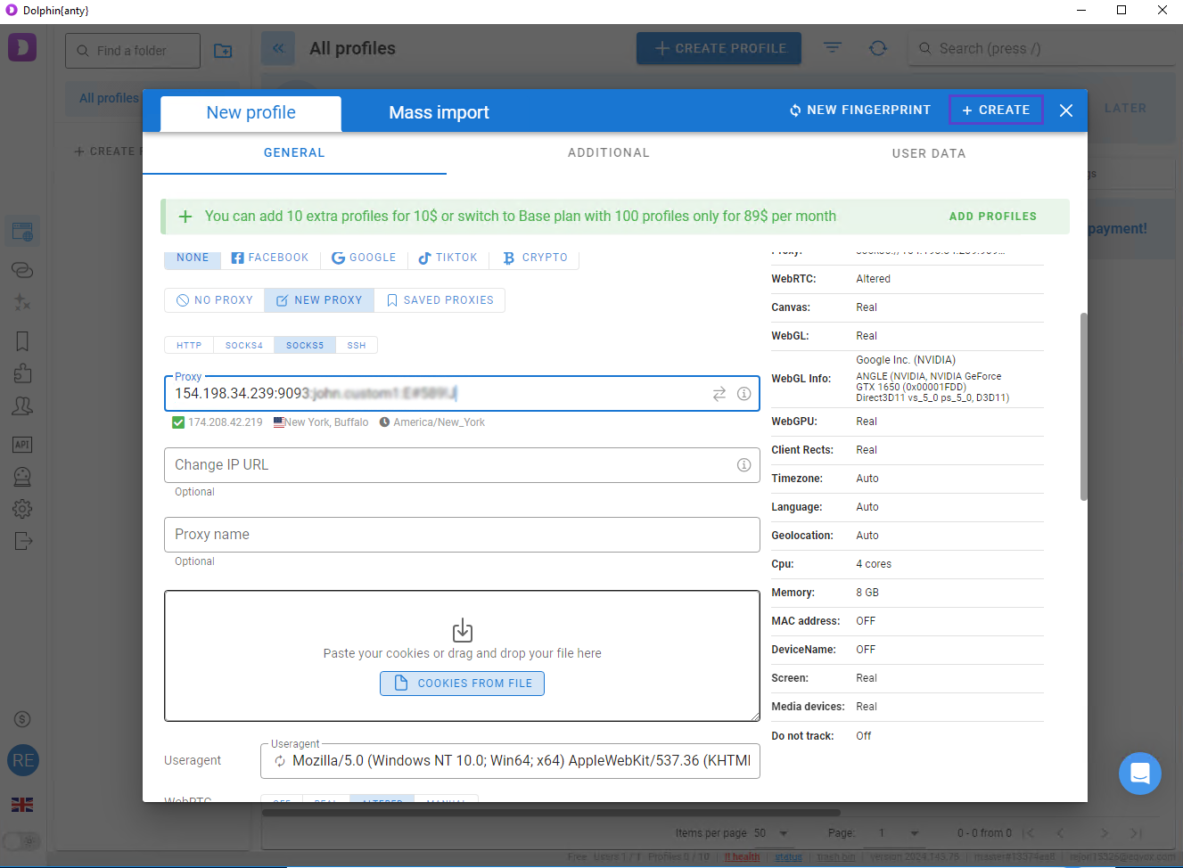Switch to the Additional tab
Image resolution: width=1183 pixels, height=868 pixels.
(x=608, y=153)
